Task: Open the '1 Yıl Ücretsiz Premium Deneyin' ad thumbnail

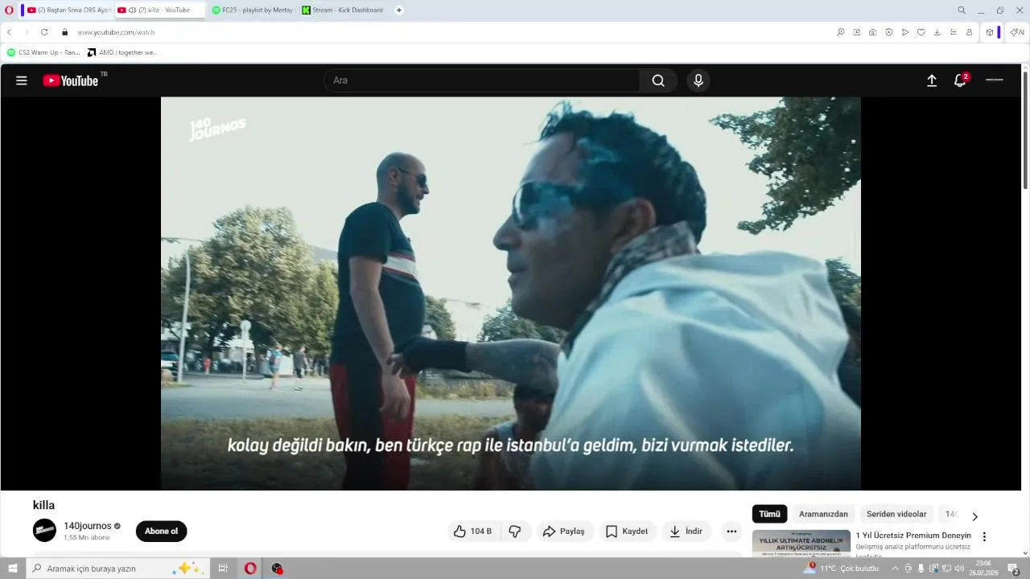Action: tap(801, 543)
